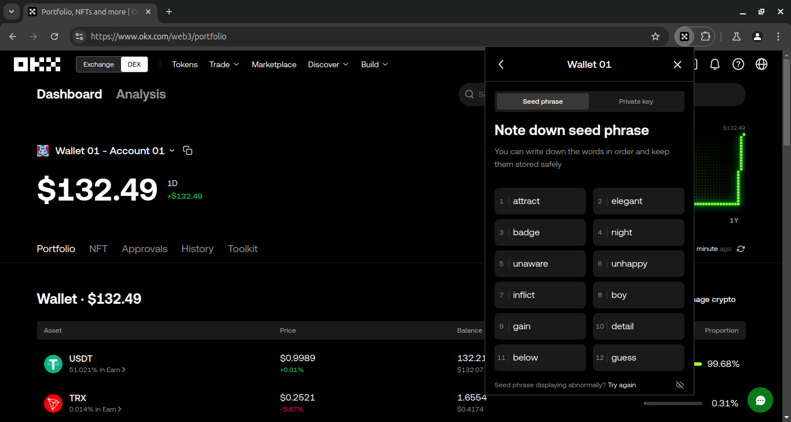The image size is (791, 422).
Task: Click the seed word 'badge'
Action: 540,232
